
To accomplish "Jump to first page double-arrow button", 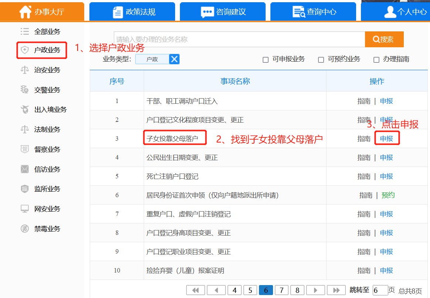I will coord(195,290).
